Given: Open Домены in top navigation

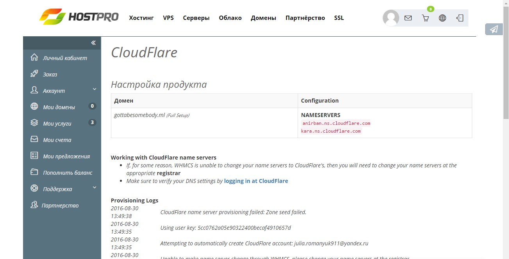Looking at the screenshot, I should coord(264,18).
